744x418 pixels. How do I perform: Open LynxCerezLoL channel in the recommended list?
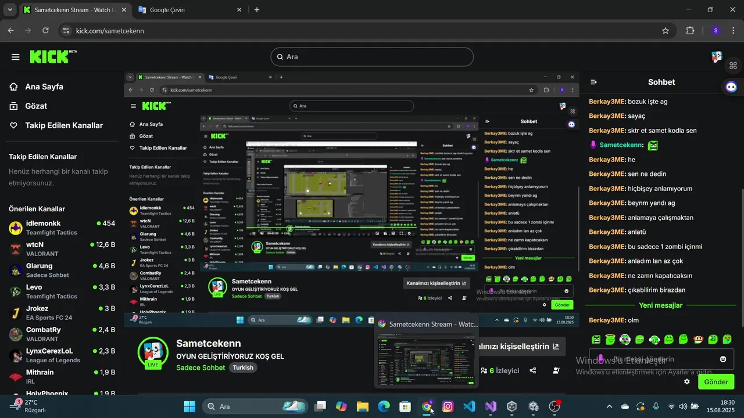[x=62, y=355]
